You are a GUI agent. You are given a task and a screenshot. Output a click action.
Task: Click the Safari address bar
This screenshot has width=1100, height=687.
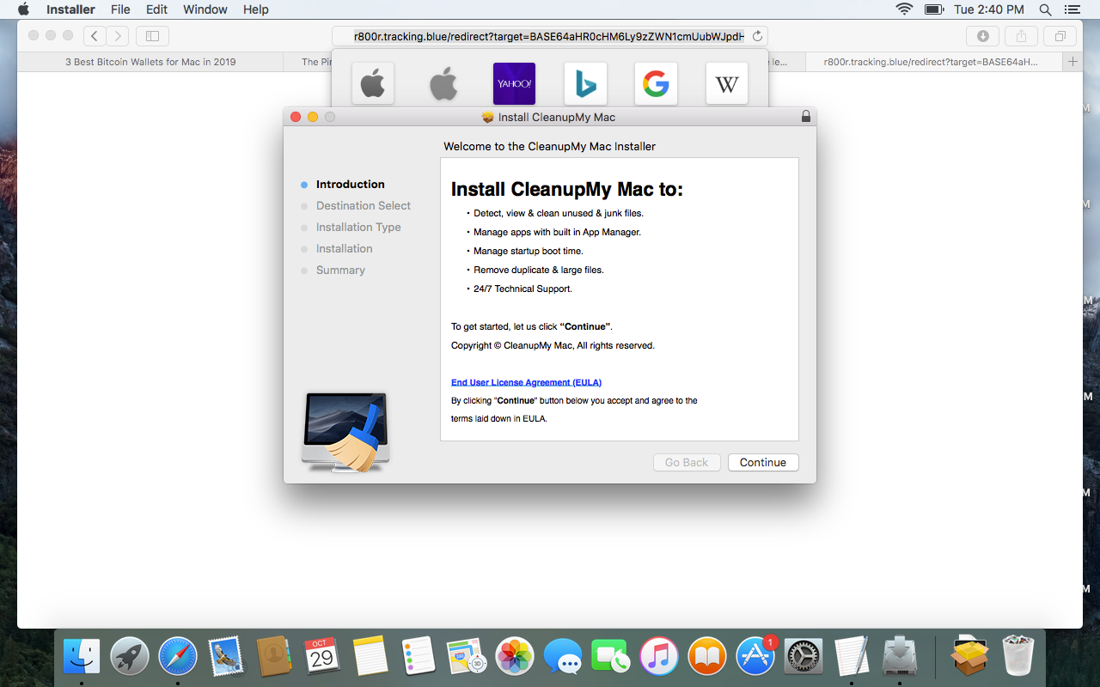click(548, 36)
